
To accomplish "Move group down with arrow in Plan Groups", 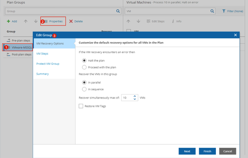I will [x=36, y=21].
